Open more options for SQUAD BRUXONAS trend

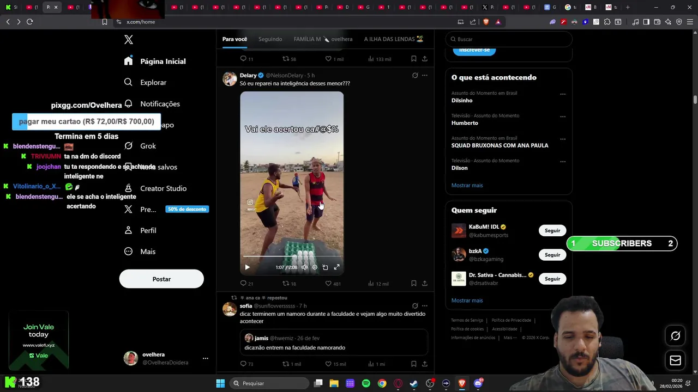[x=563, y=139]
